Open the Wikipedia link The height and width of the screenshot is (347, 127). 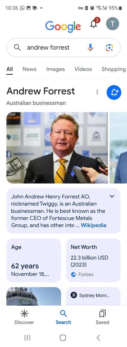pyautogui.click(x=94, y=225)
